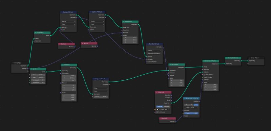Click the Transform Translation X field
271x131 pixels.
69,76
